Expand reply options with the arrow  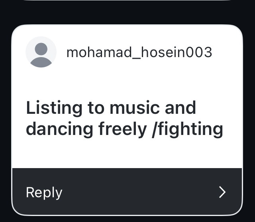point(222,192)
